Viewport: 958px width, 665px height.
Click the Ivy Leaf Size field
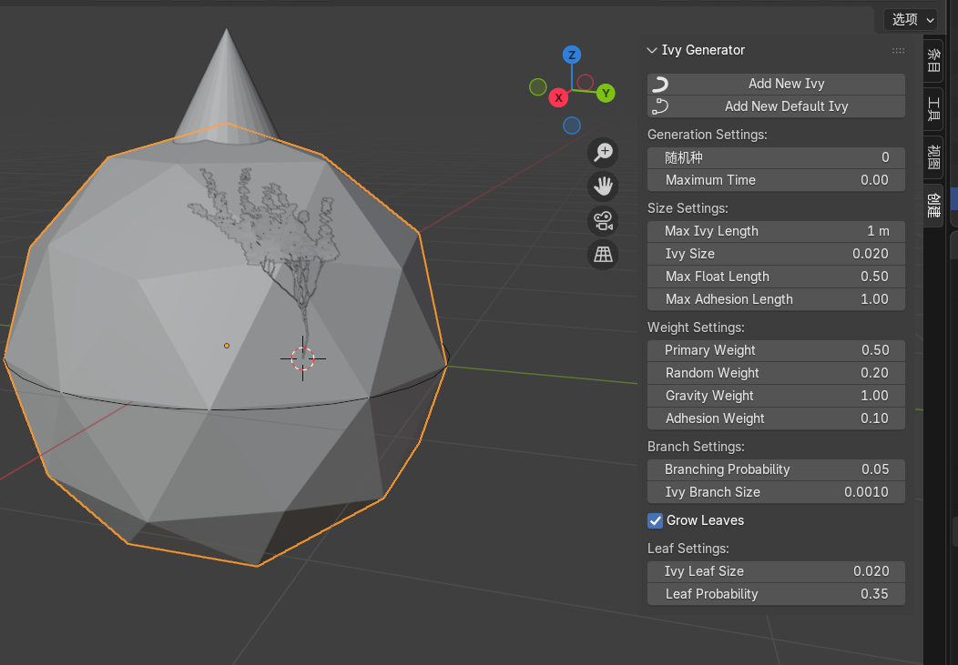[776, 571]
